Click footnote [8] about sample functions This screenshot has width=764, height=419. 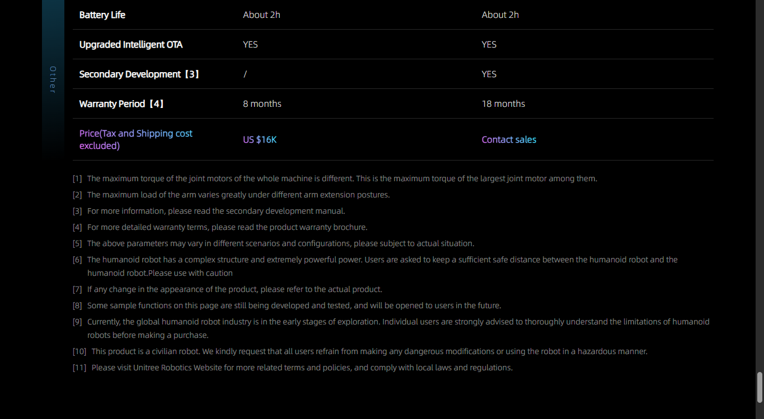point(294,305)
